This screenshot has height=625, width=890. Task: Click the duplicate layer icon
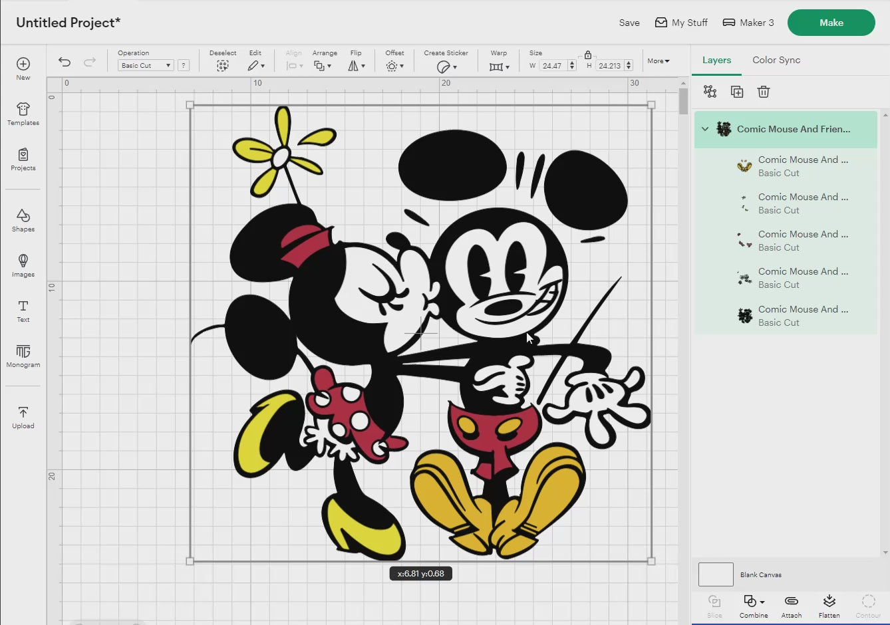(737, 92)
